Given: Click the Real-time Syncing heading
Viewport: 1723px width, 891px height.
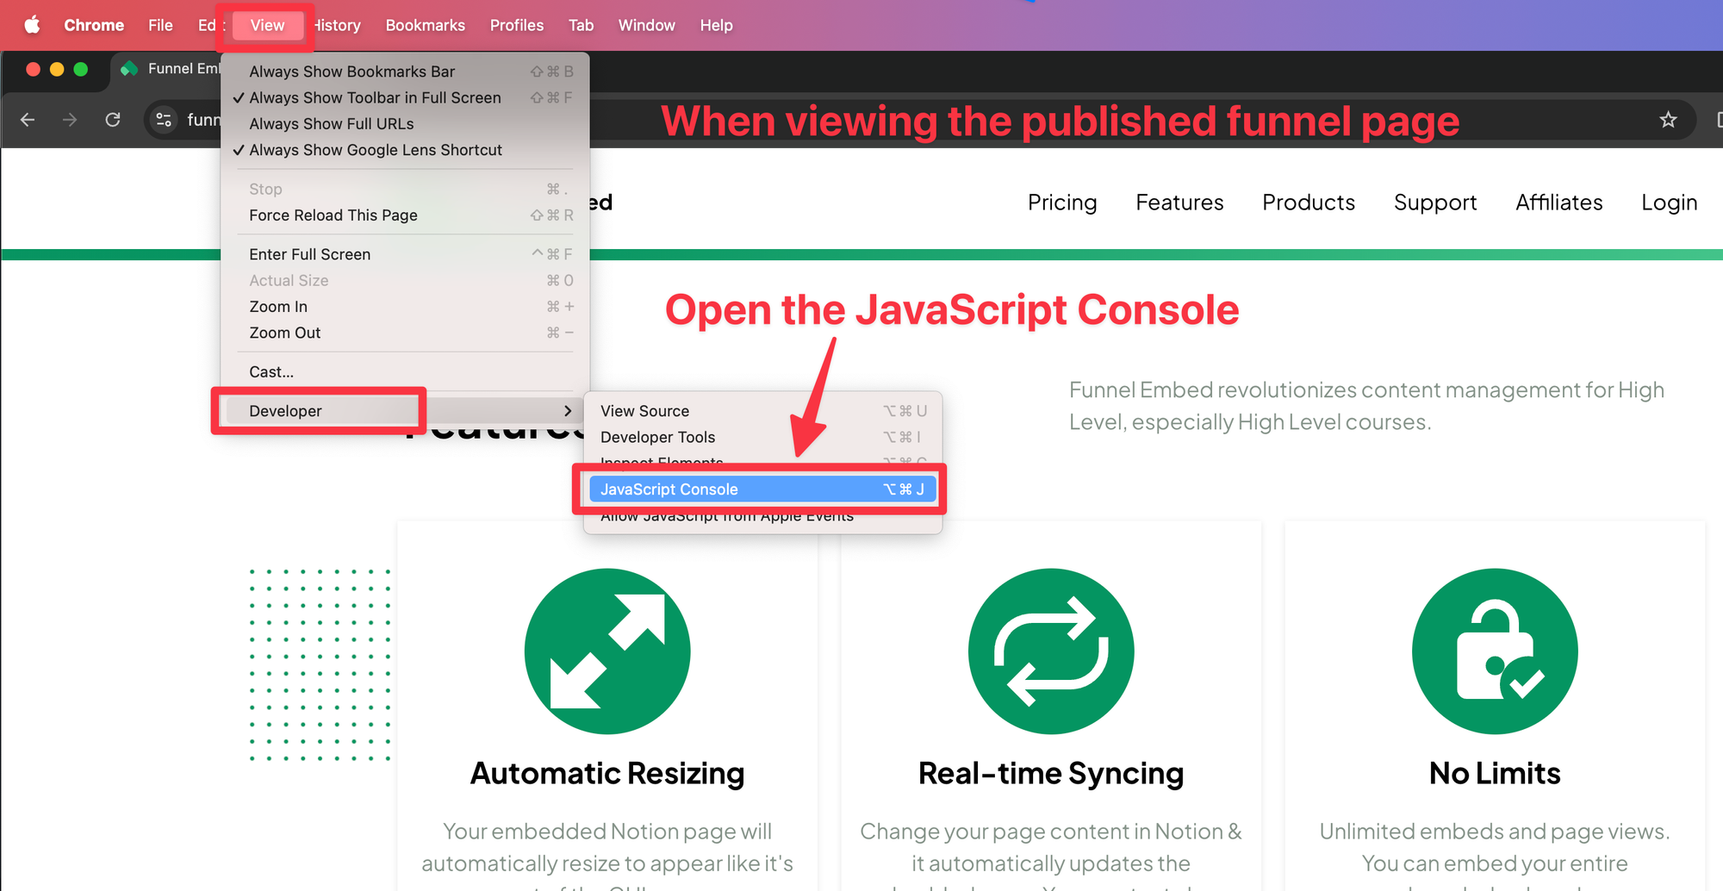Looking at the screenshot, I should [1051, 774].
